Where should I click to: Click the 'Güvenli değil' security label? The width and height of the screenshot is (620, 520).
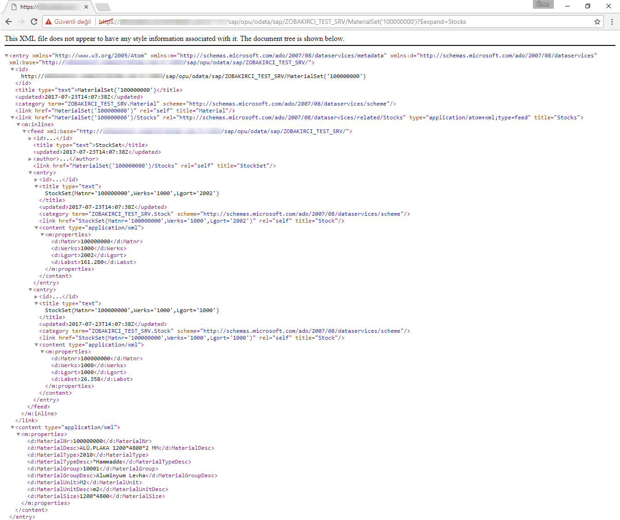pos(73,22)
